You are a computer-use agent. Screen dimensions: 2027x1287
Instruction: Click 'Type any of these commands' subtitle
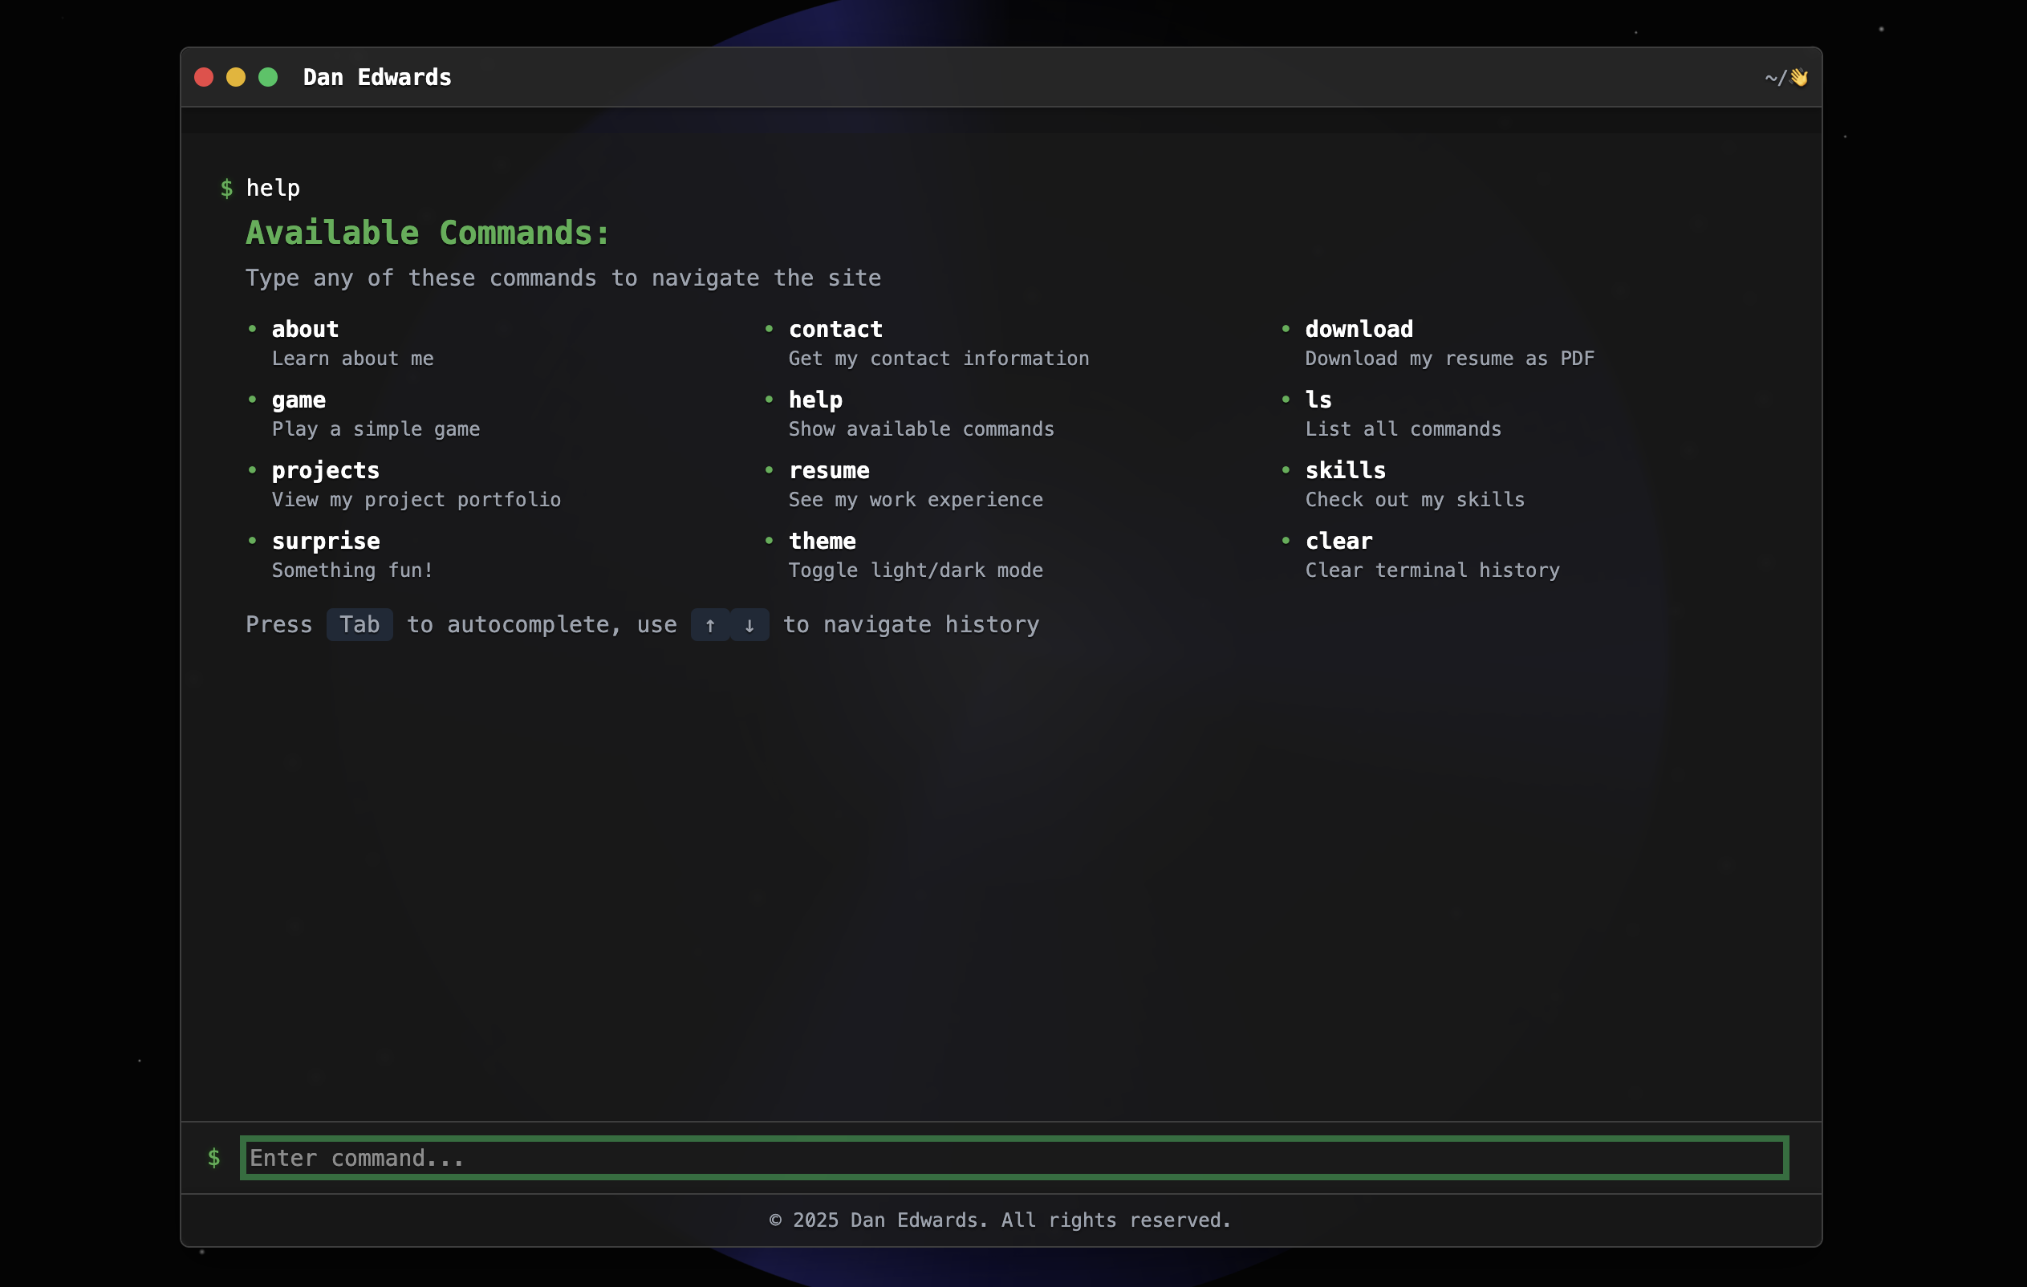pyautogui.click(x=563, y=278)
